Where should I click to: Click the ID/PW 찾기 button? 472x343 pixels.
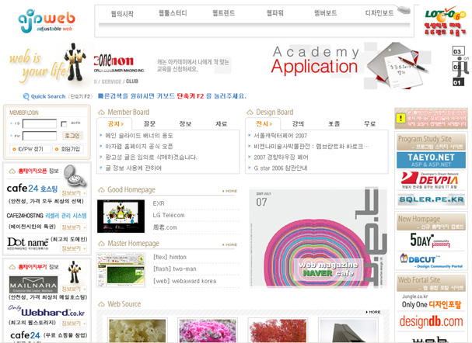pyautogui.click(x=30, y=149)
